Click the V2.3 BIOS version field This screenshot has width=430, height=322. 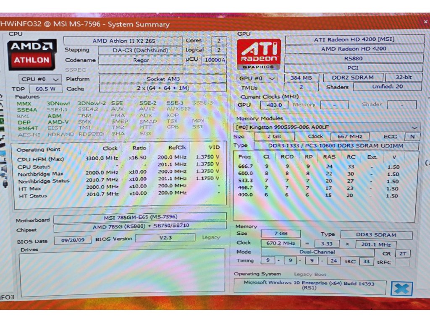(x=165, y=238)
